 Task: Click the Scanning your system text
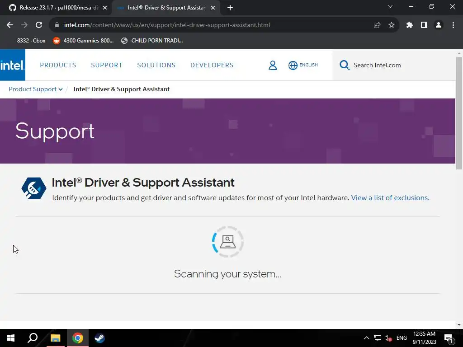[x=228, y=274]
